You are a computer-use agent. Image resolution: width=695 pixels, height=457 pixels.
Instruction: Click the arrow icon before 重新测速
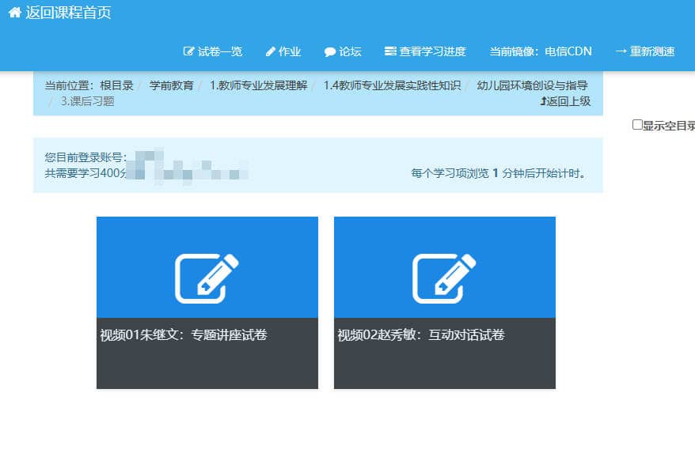[x=621, y=52]
